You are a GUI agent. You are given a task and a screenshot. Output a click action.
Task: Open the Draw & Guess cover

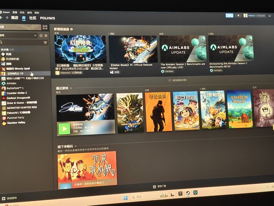pos(186,111)
